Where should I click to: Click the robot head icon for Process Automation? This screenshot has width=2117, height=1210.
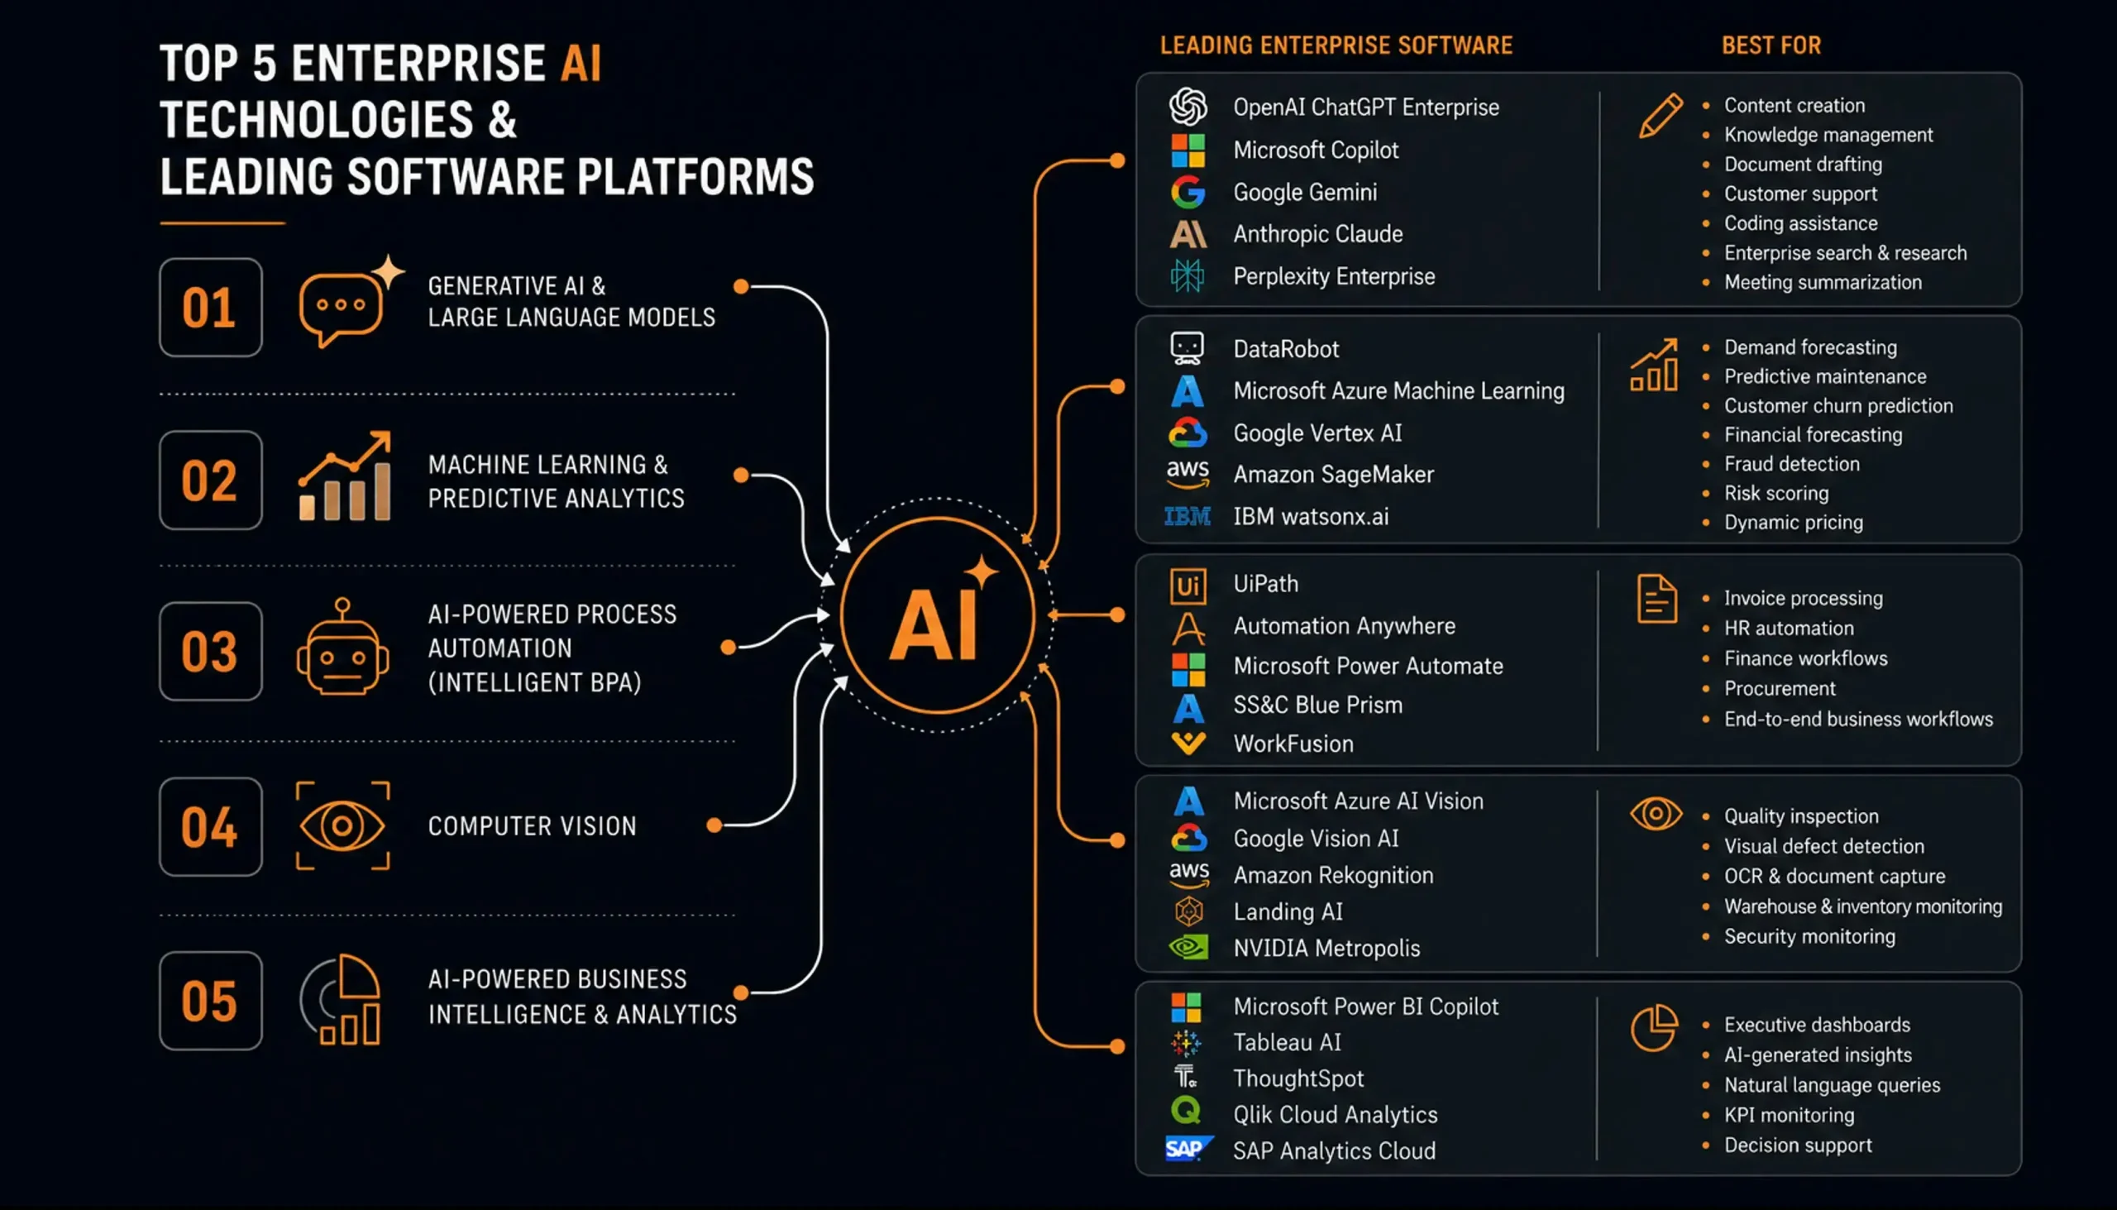point(342,647)
